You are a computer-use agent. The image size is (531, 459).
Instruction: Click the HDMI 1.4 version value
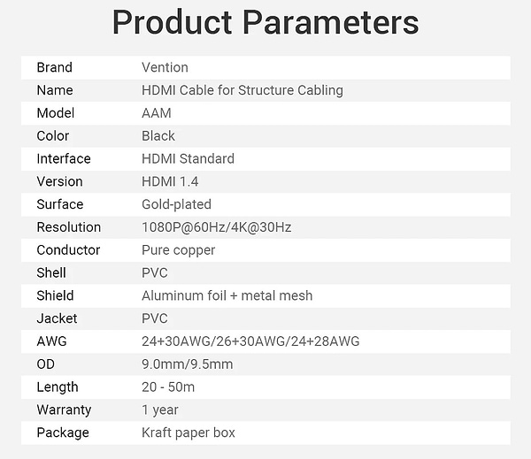tap(170, 181)
